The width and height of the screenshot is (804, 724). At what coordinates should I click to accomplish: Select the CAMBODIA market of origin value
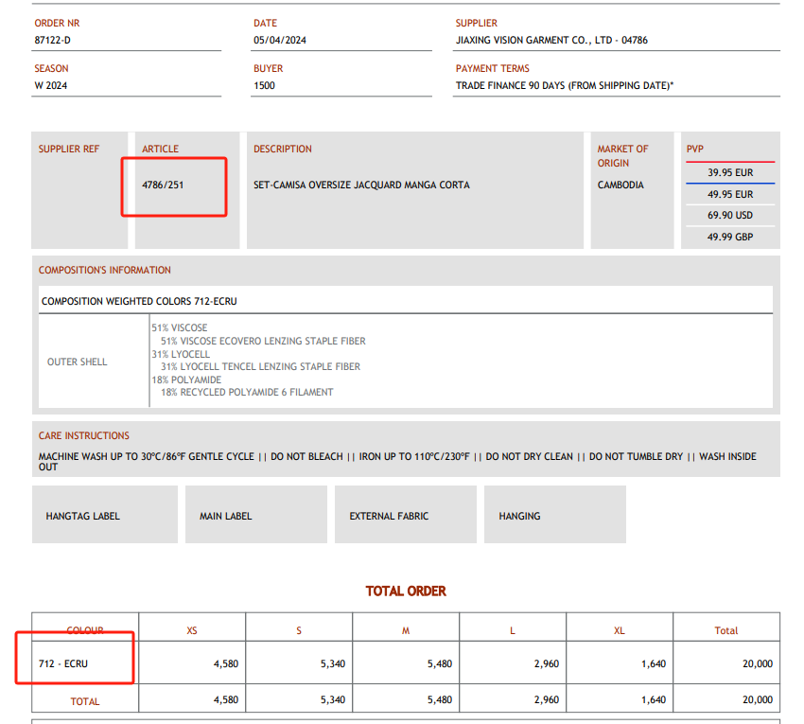(x=620, y=185)
